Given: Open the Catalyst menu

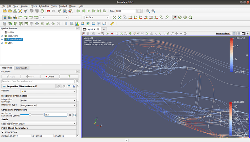Looking at the screenshot, I should [63, 6].
